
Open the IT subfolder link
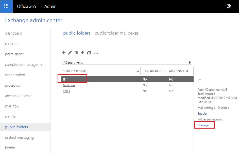pos(64,79)
